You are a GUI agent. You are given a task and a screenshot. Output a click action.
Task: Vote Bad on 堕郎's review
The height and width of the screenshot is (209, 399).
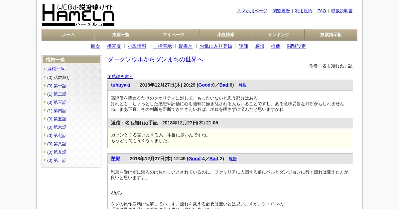tap(214, 159)
